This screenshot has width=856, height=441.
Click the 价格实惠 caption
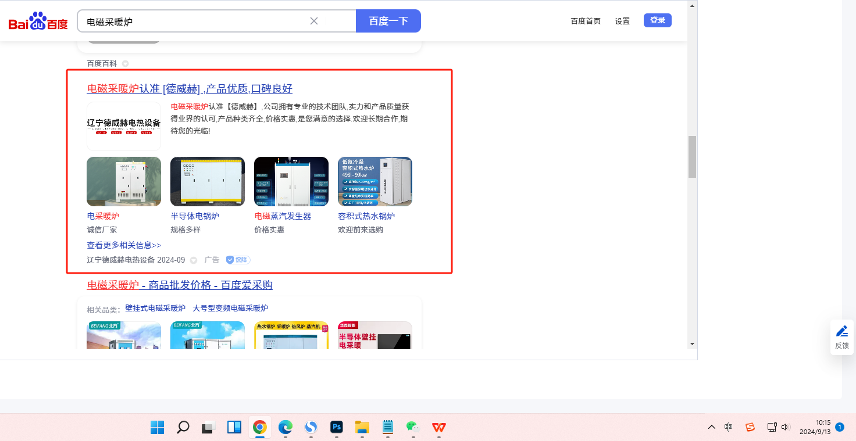269,230
